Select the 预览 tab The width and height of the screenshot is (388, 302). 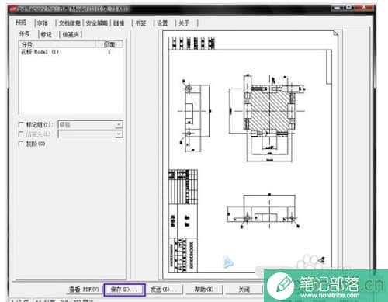click(x=21, y=23)
